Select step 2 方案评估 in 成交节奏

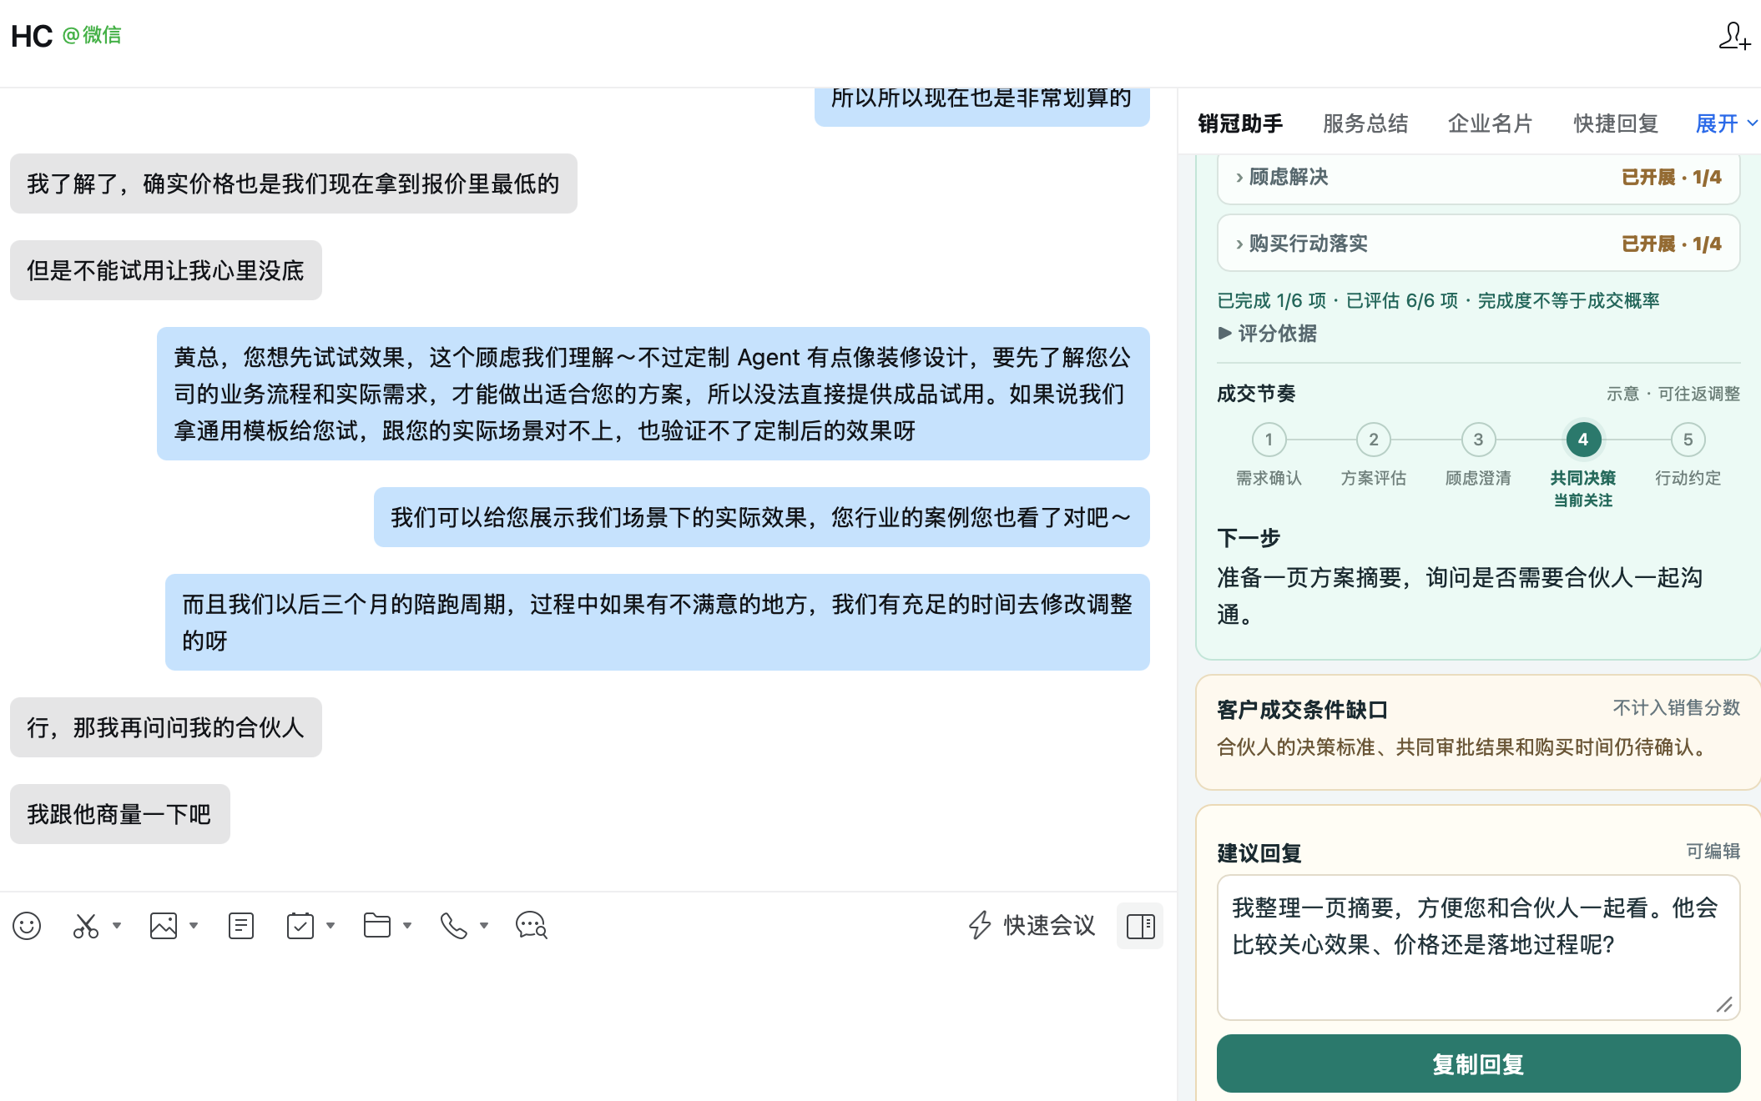pos(1374,440)
